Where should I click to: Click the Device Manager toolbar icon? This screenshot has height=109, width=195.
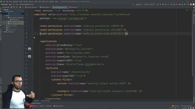pyautogui.click(x=182, y=4)
